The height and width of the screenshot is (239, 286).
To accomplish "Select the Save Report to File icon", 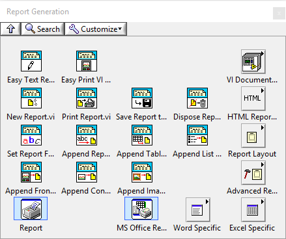I will pos(142,98).
